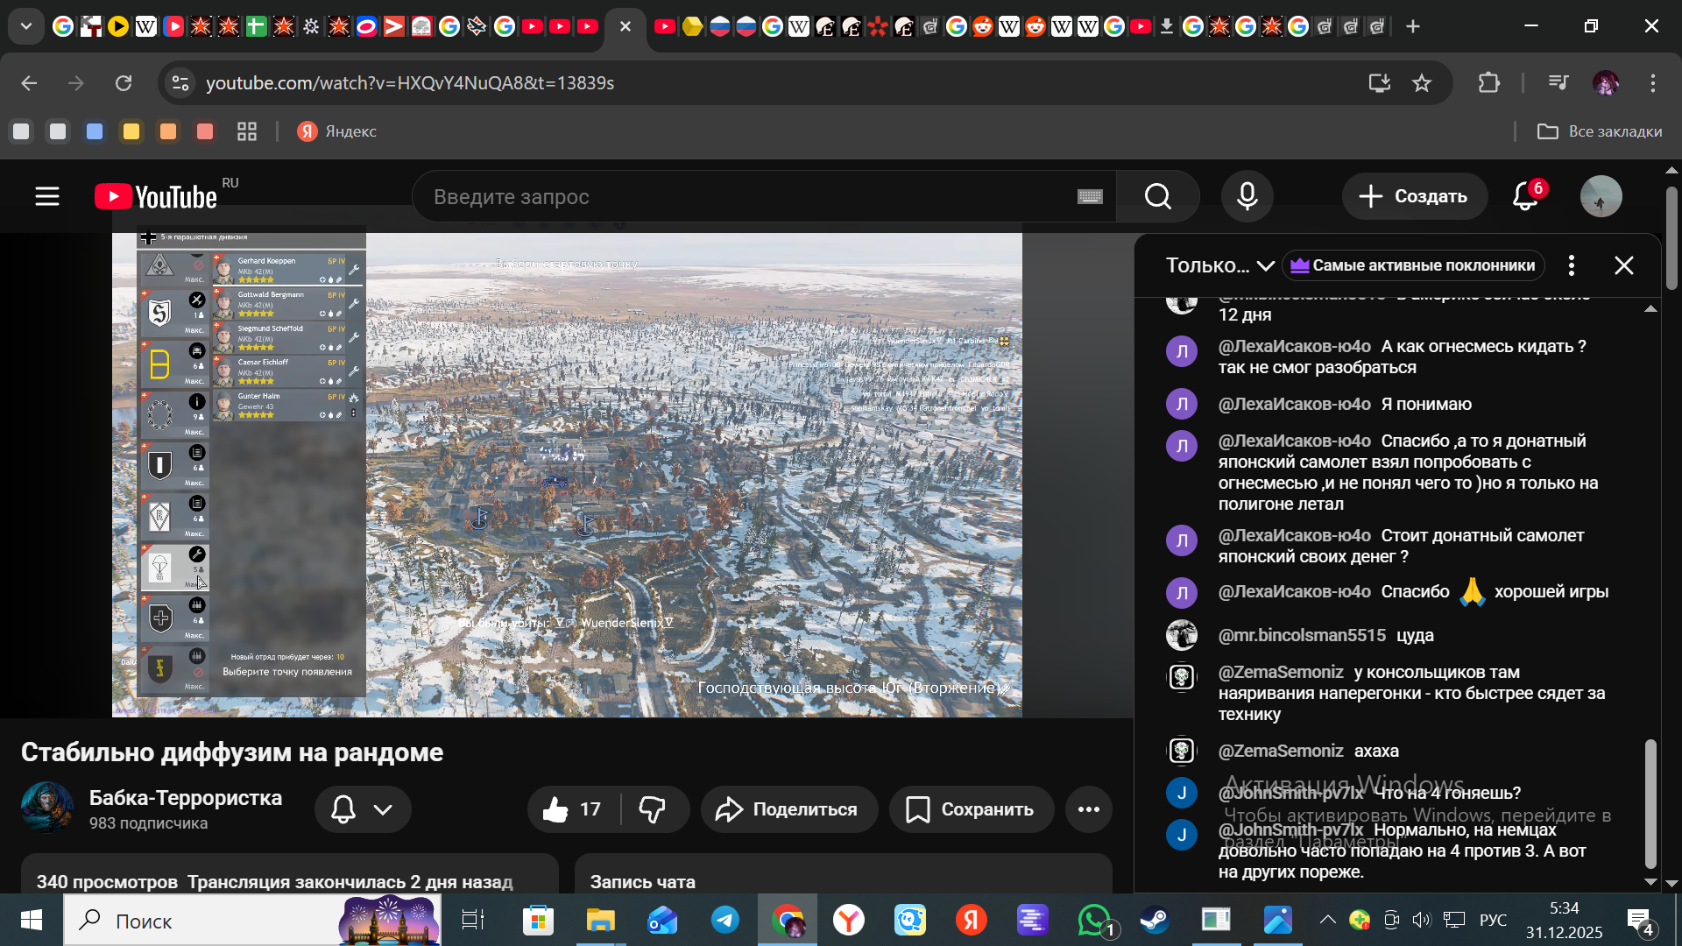Bookmark the page with the star icon

click(1422, 83)
